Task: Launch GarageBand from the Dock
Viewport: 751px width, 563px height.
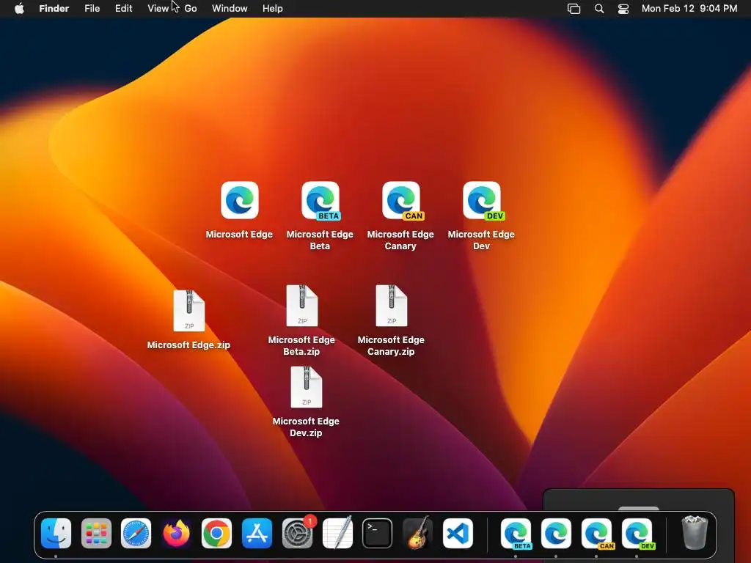Action: (x=417, y=534)
